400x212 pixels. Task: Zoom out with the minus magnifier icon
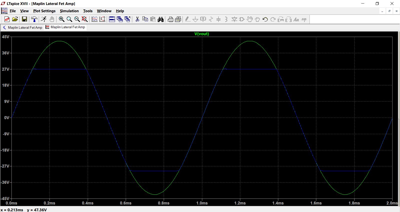77,19
